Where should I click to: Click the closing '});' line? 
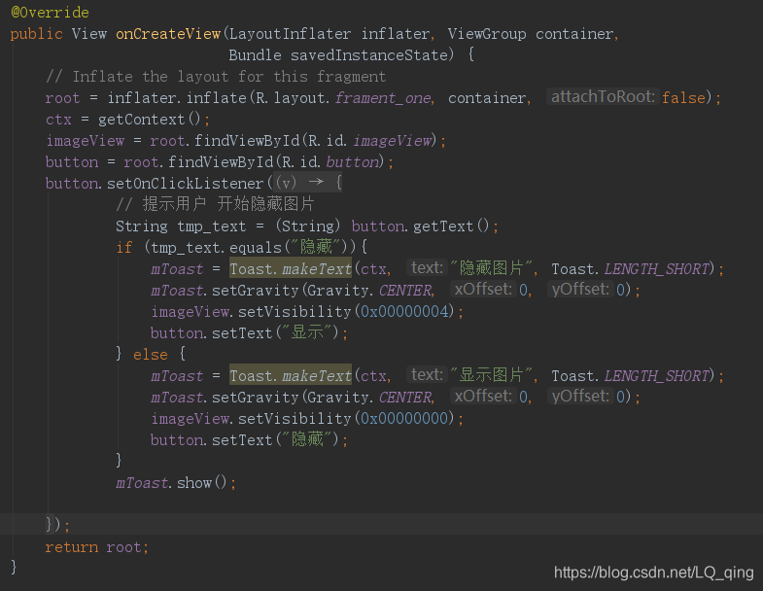tap(57, 525)
